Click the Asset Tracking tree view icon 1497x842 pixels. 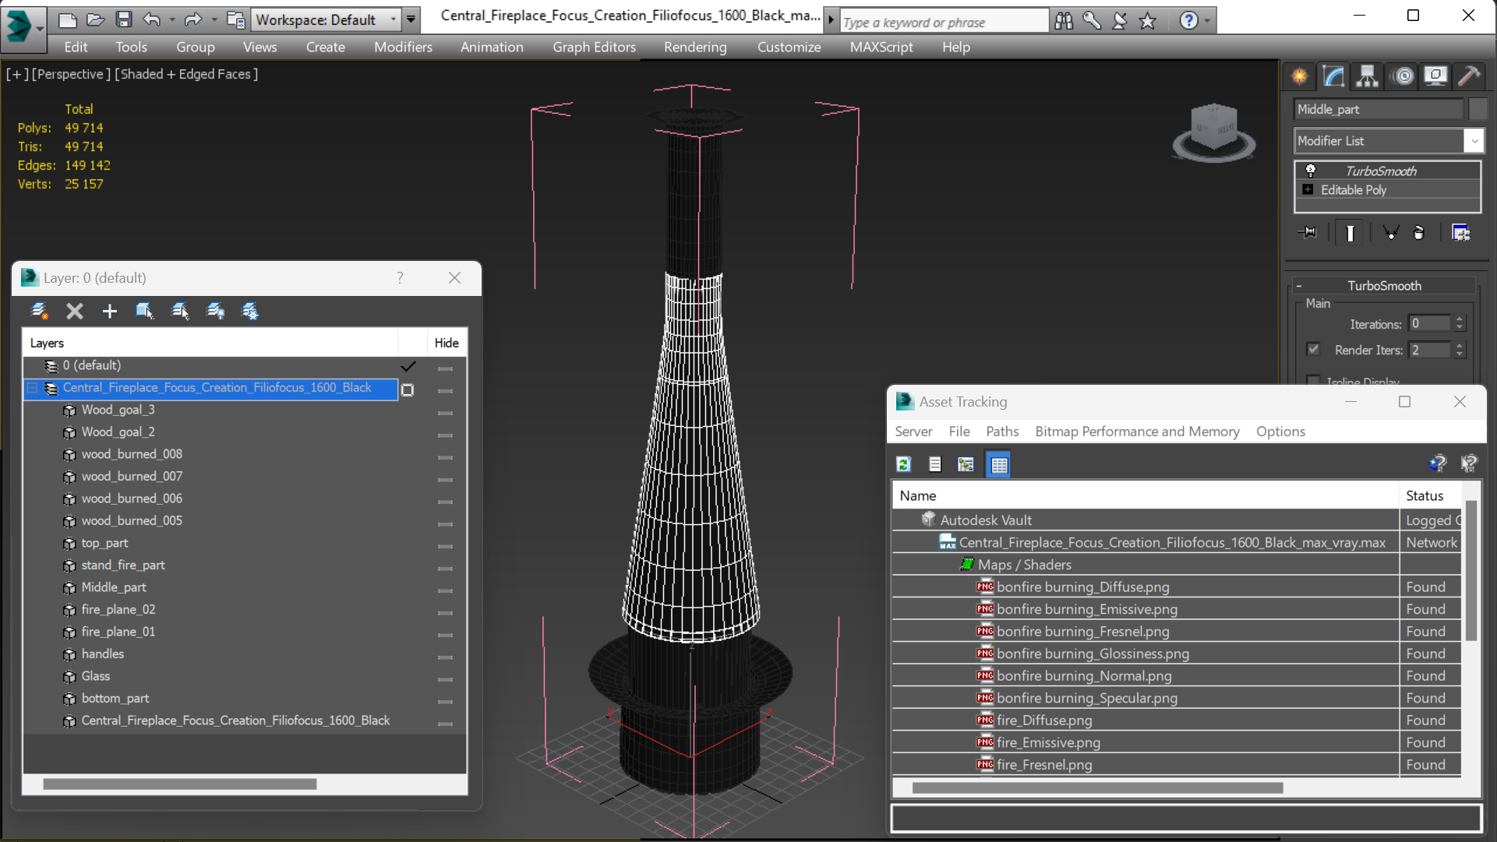tap(966, 465)
